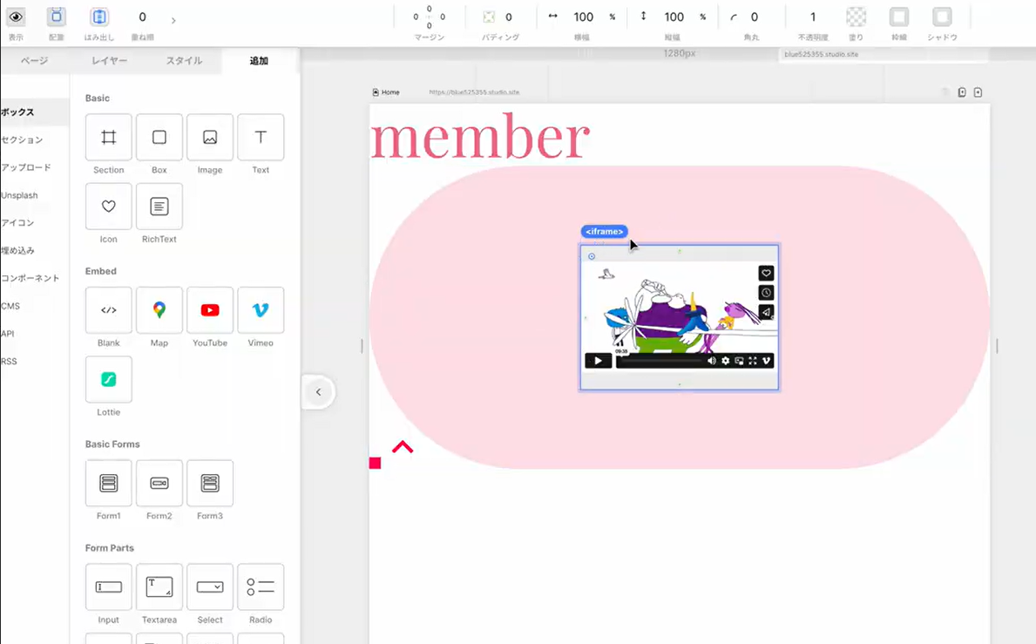Edit the 不透明度 opacity value
Screen dimensions: 1036x644
(x=813, y=17)
